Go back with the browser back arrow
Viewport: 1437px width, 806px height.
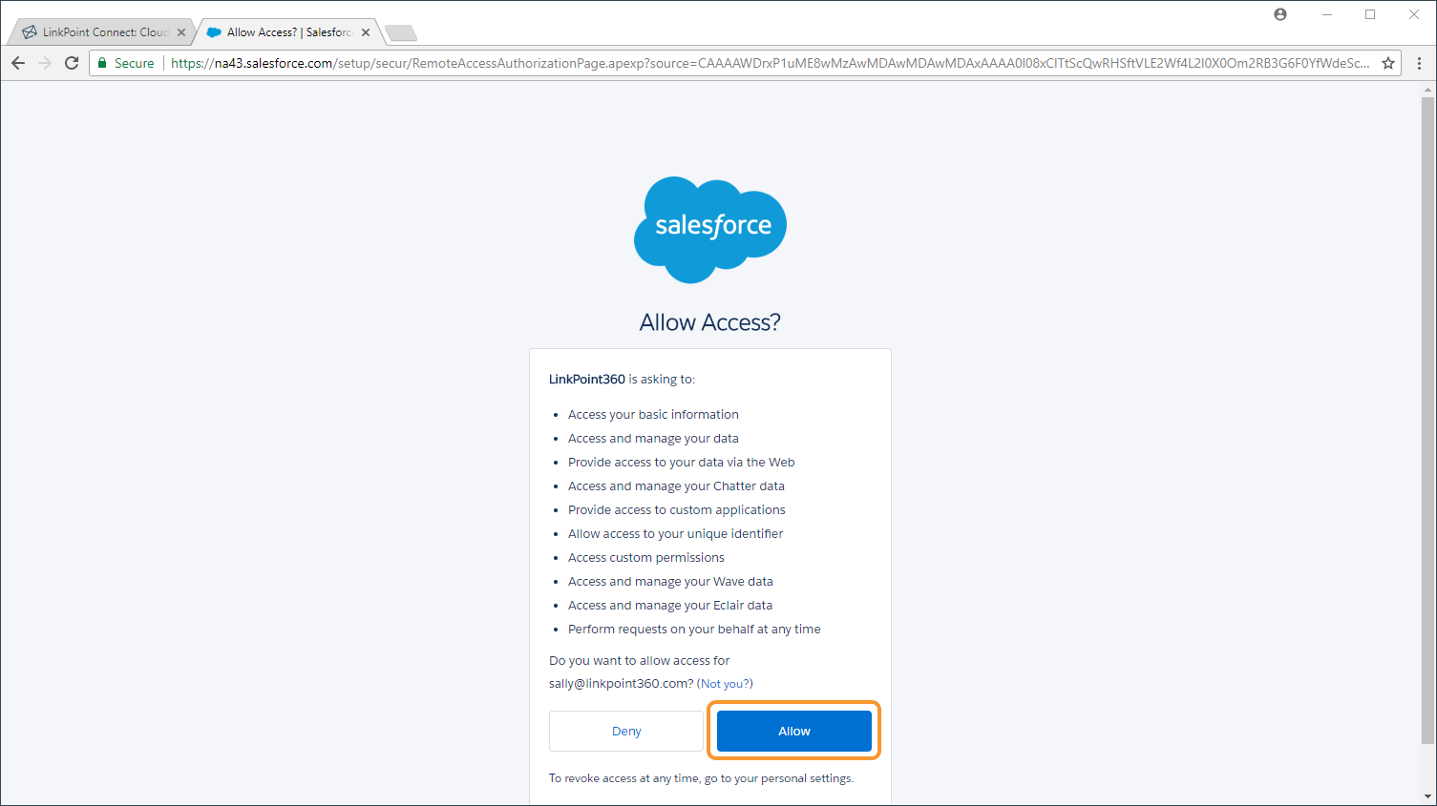tap(18, 63)
